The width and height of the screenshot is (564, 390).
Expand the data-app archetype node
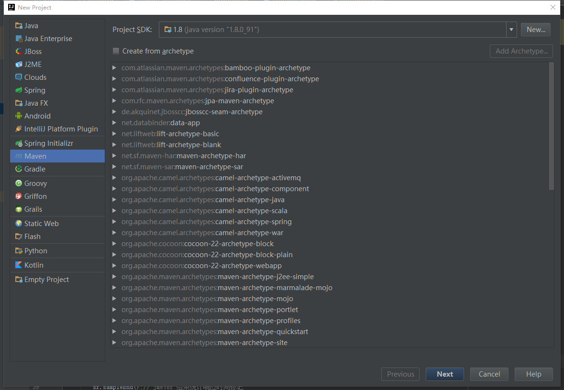[x=114, y=122]
